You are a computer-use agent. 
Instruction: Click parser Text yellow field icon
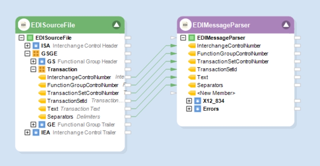click(x=191, y=77)
